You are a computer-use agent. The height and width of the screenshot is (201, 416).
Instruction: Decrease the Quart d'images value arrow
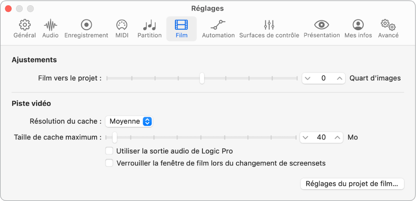coord(308,78)
